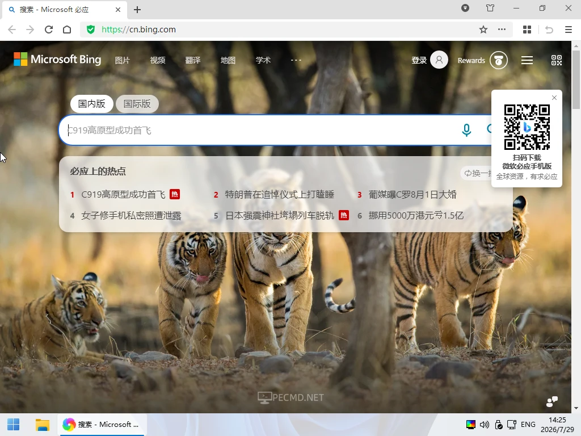
Task: Click the user avatar icon
Action: click(x=439, y=60)
